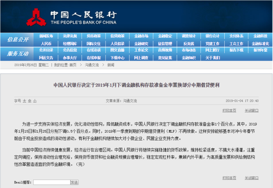
Task: Go to 金融知识 page
Action: (189, 58)
